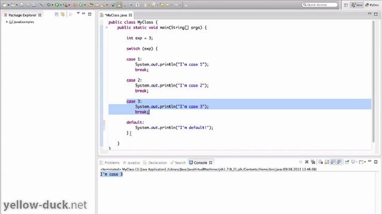
Task: Minimize the Console view
Action: coord(369,161)
